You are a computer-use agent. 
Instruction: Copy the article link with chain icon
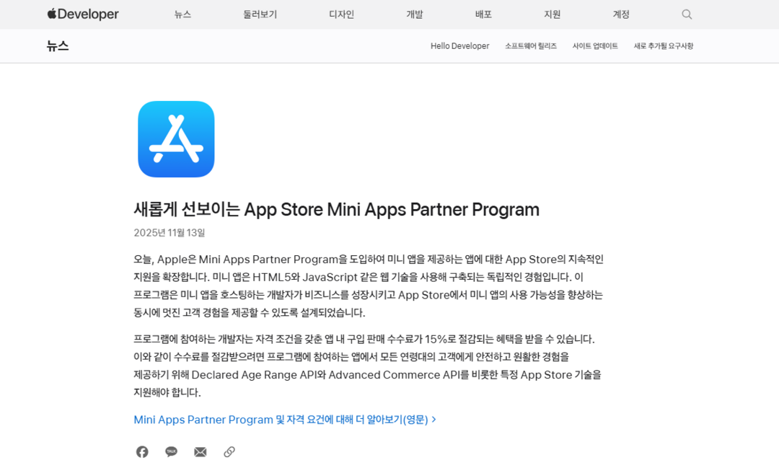(229, 452)
